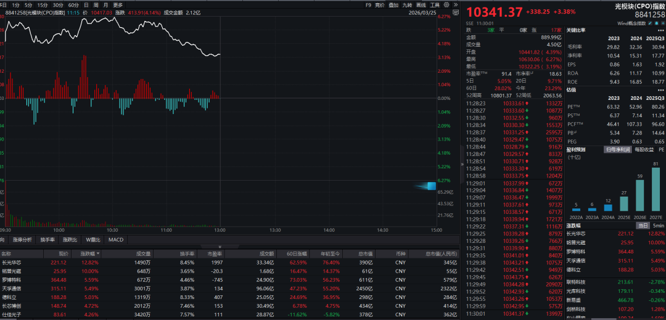The height and width of the screenshot is (320, 666).
Task: Open the 更多 period dropdown
Action: (x=118, y=5)
